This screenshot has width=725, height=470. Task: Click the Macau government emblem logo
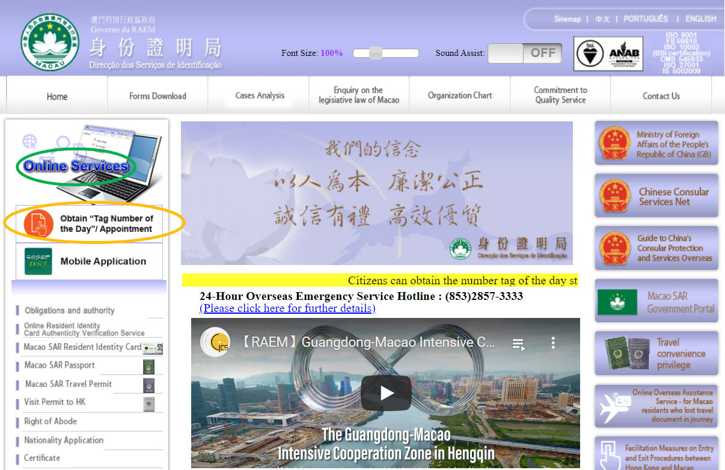click(49, 42)
